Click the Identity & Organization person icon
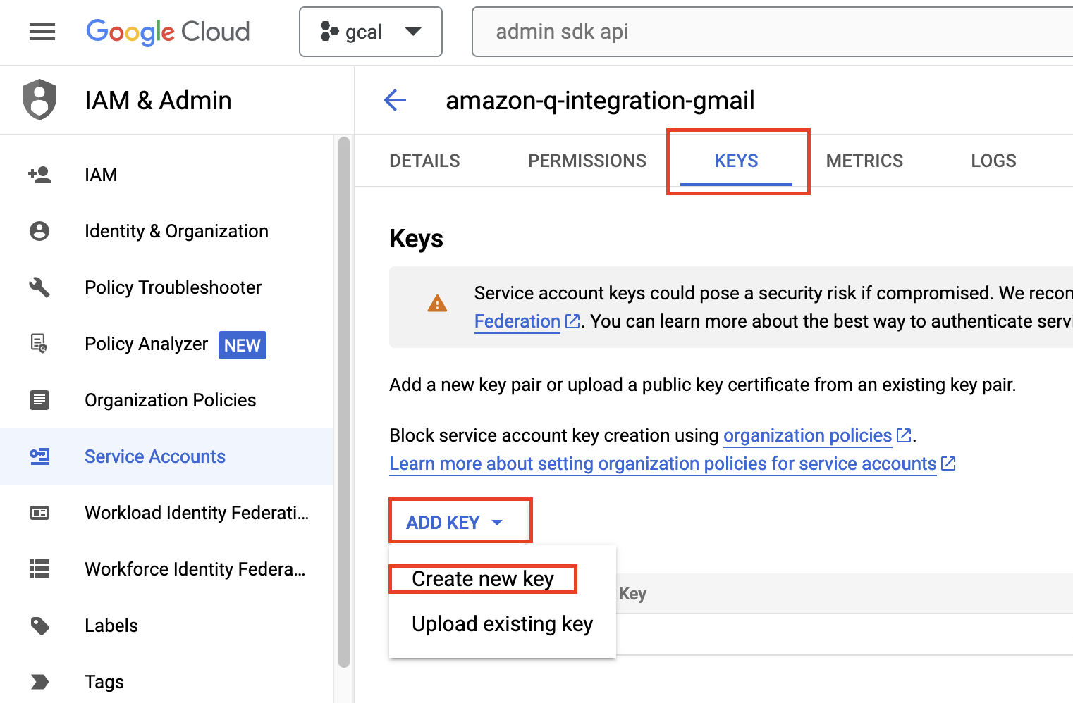Image resolution: width=1073 pixels, height=703 pixels. 39,231
